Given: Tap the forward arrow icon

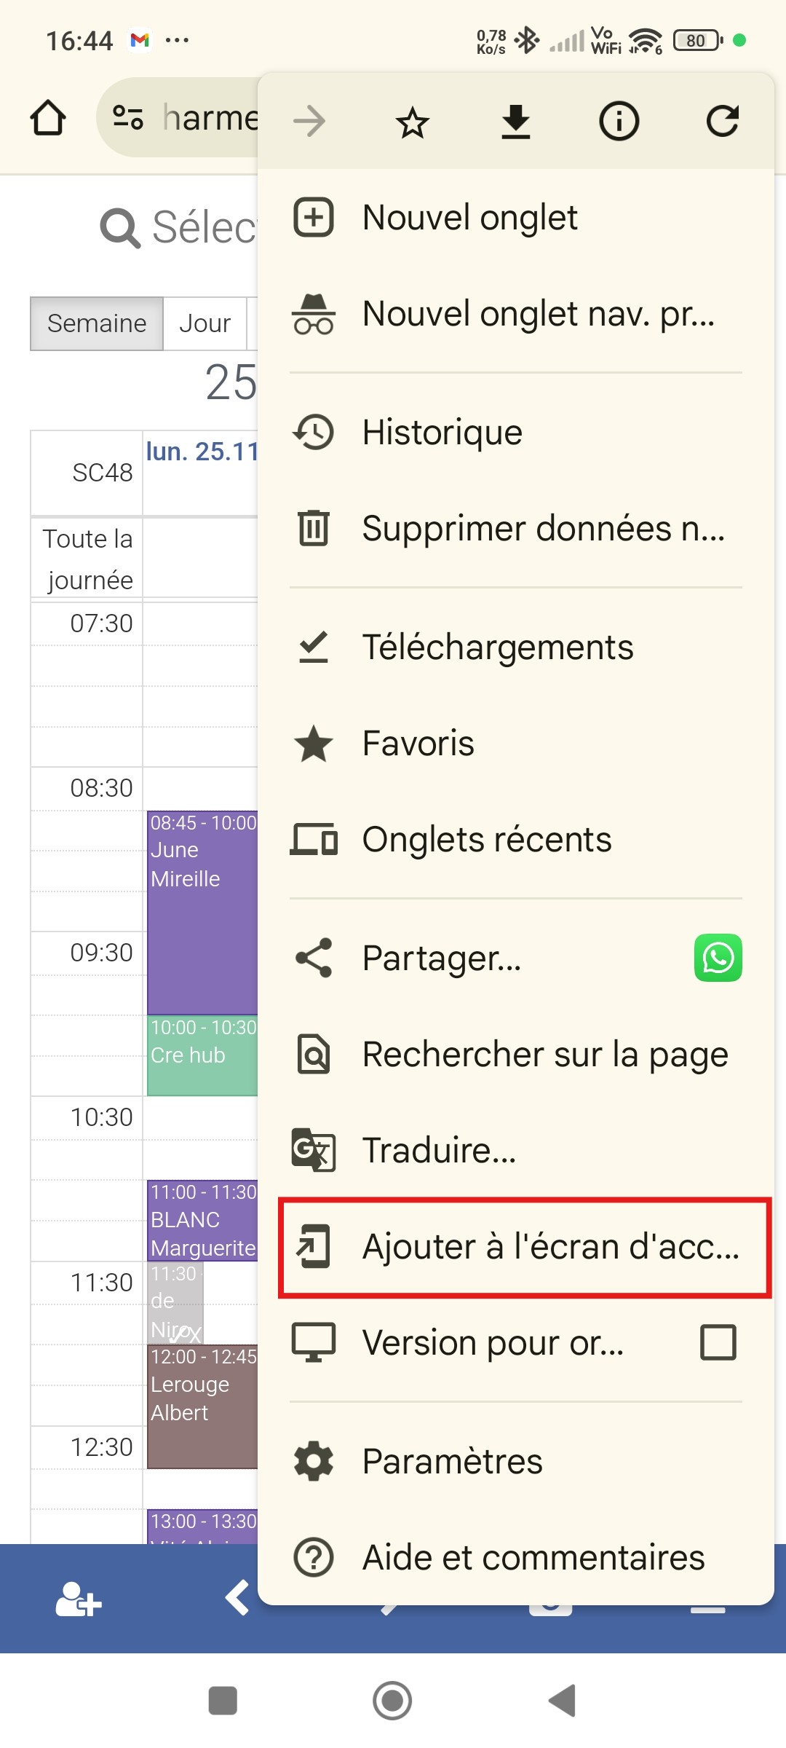Looking at the screenshot, I should [x=309, y=122].
